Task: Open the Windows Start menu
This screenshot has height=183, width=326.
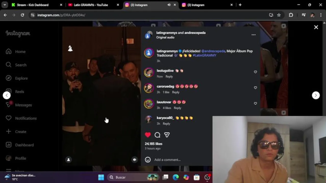Action: point(101,177)
